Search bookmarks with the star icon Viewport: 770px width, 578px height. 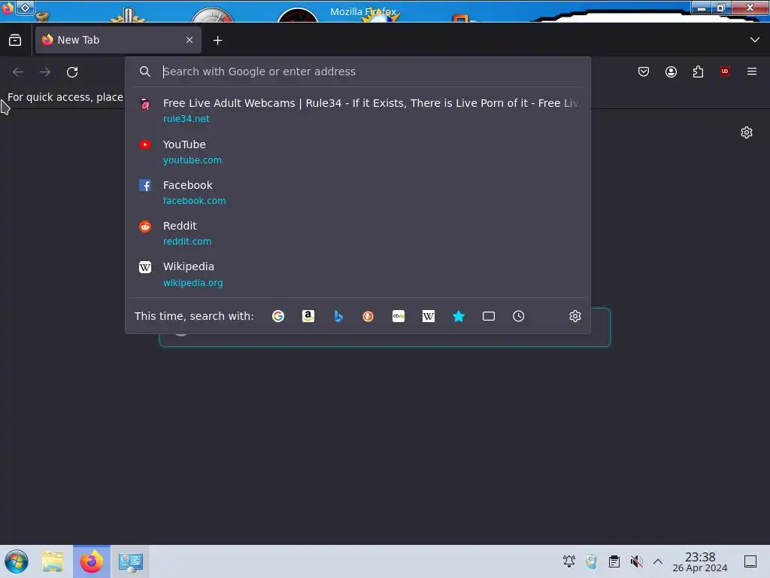458,316
